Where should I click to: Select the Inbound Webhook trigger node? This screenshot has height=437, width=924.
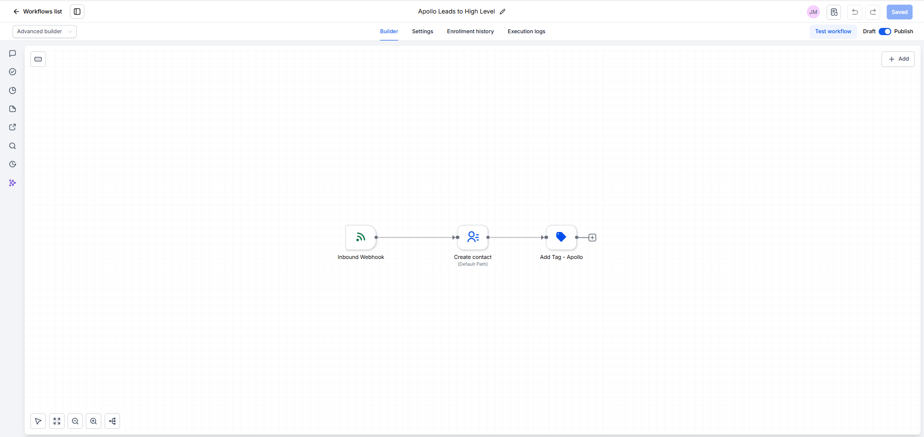coord(361,237)
